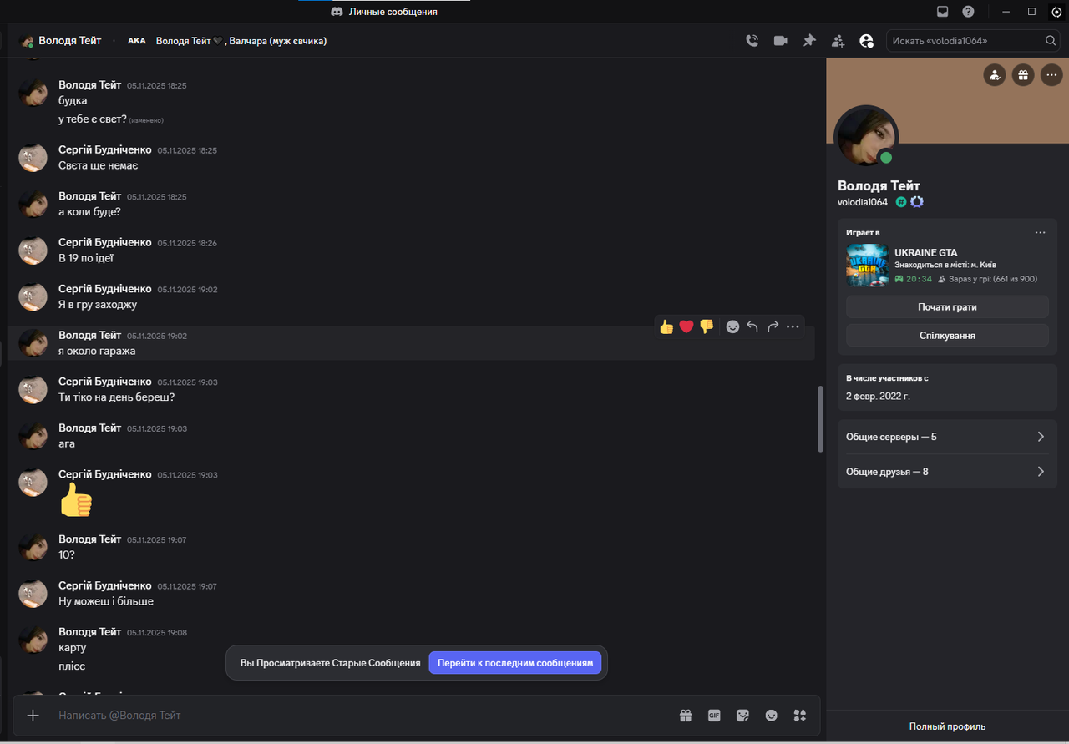
Task: Click the timestamp «05.11.2025 19:08»
Action: (157, 633)
